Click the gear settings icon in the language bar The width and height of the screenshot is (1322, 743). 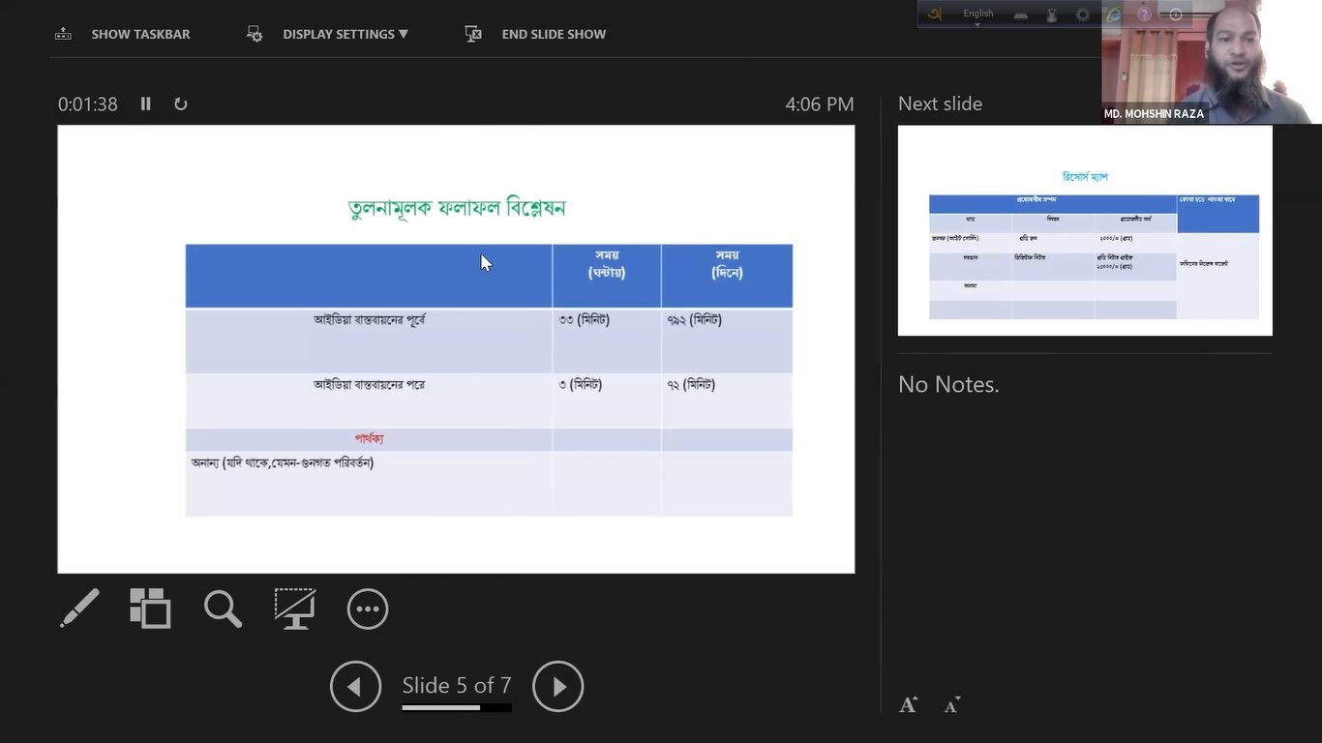click(1082, 15)
